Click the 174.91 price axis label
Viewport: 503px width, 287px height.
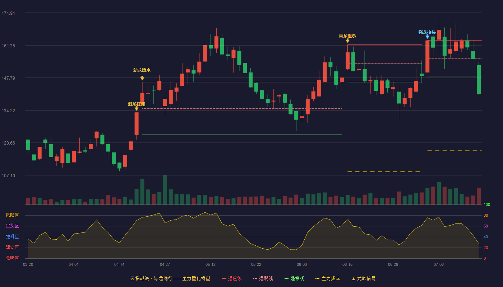pyautogui.click(x=8, y=13)
